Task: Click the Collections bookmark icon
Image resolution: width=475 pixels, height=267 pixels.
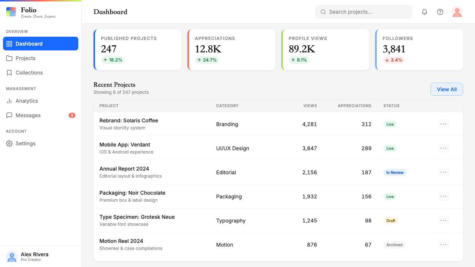Action: (x=9, y=73)
